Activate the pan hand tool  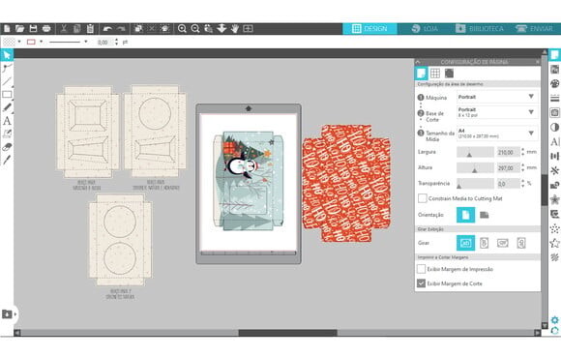click(235, 28)
